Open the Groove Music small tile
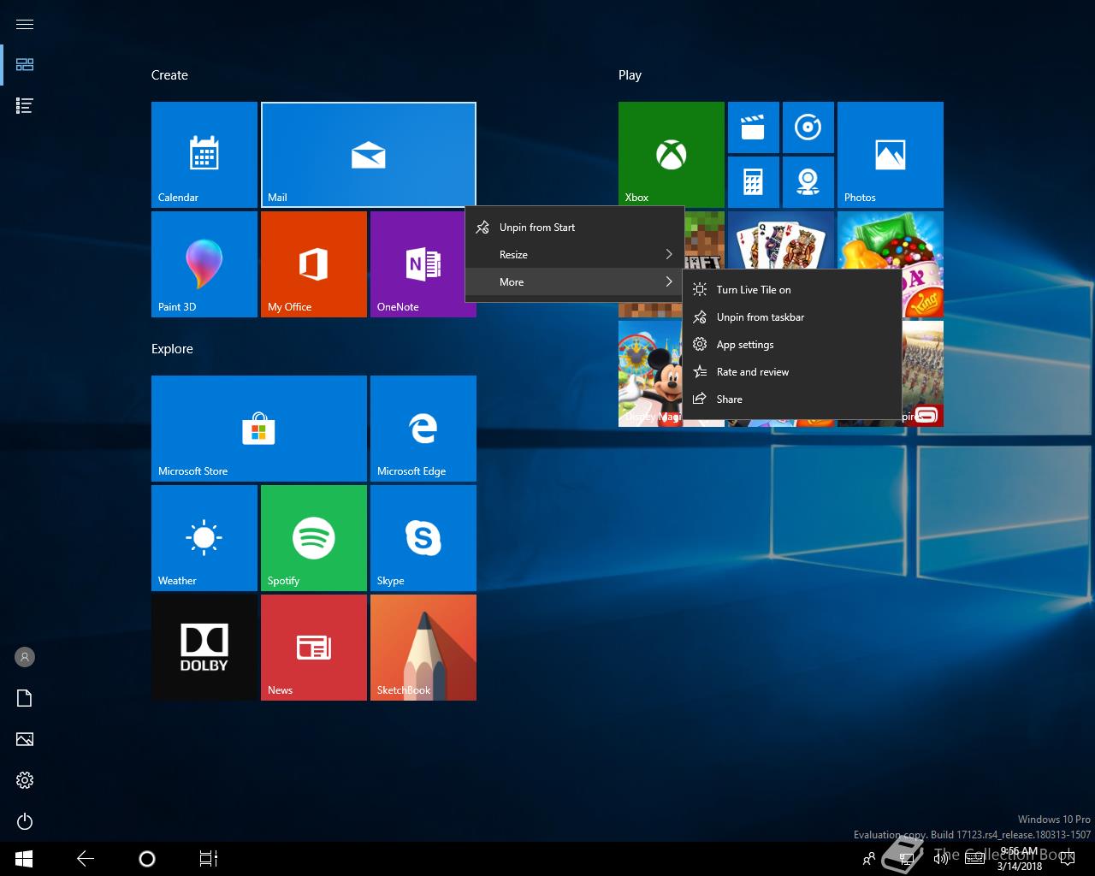Viewport: 1095px width, 876px height. [x=808, y=127]
